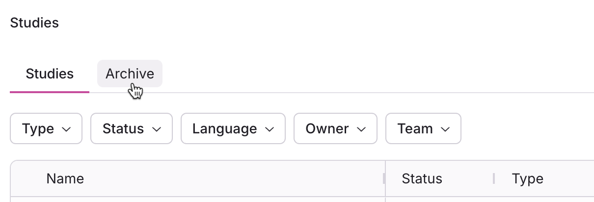Click the resize handle between Name and Status
The height and width of the screenshot is (202, 594).
(384, 178)
